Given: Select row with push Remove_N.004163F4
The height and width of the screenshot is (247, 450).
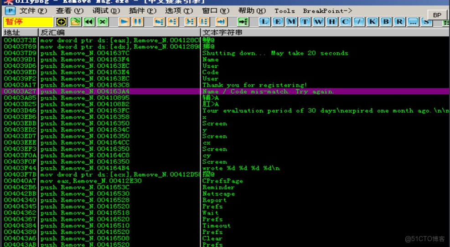Looking at the screenshot, I should tap(226, 60).
